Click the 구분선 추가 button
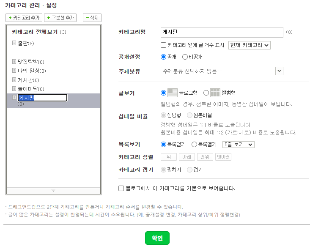Screen dimensions: 310x249 [60, 18]
